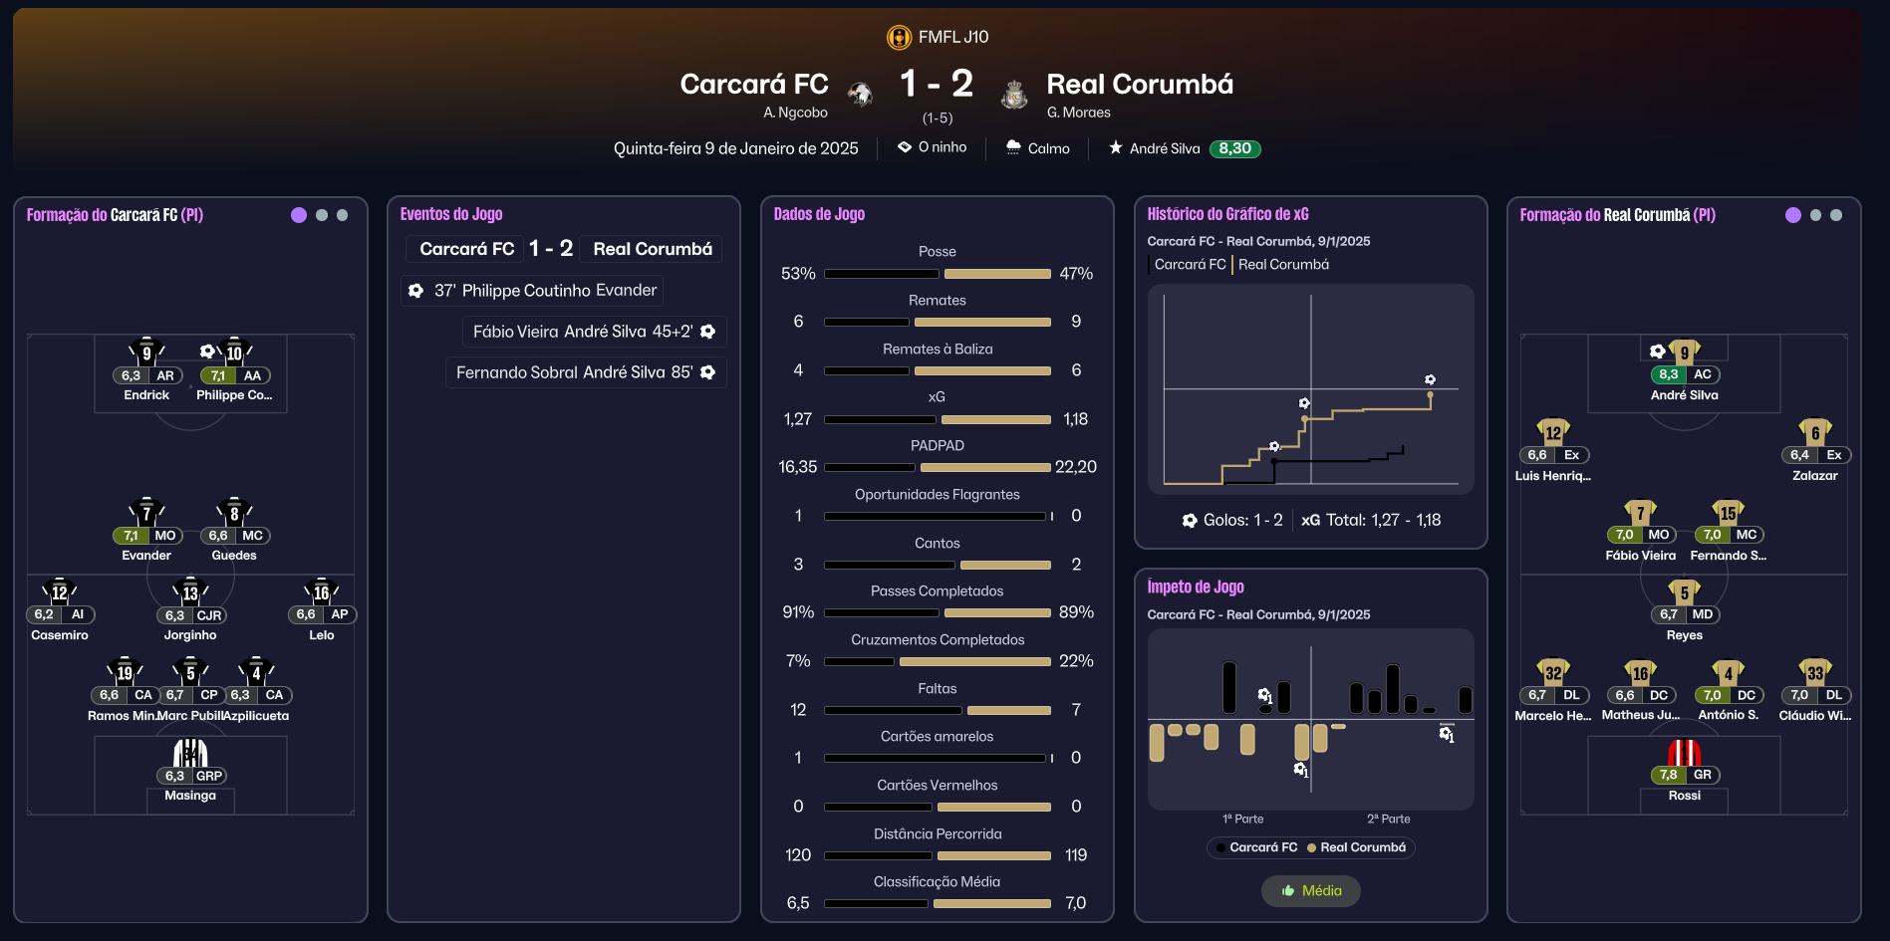Select third page dot in Carcará formation panel
Image resolution: width=1890 pixels, height=941 pixels.
[x=342, y=215]
